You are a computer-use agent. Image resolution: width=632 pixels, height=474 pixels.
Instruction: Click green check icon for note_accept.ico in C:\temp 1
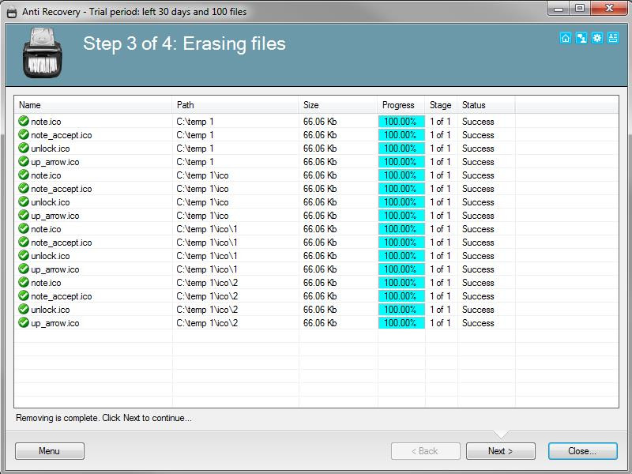click(24, 134)
